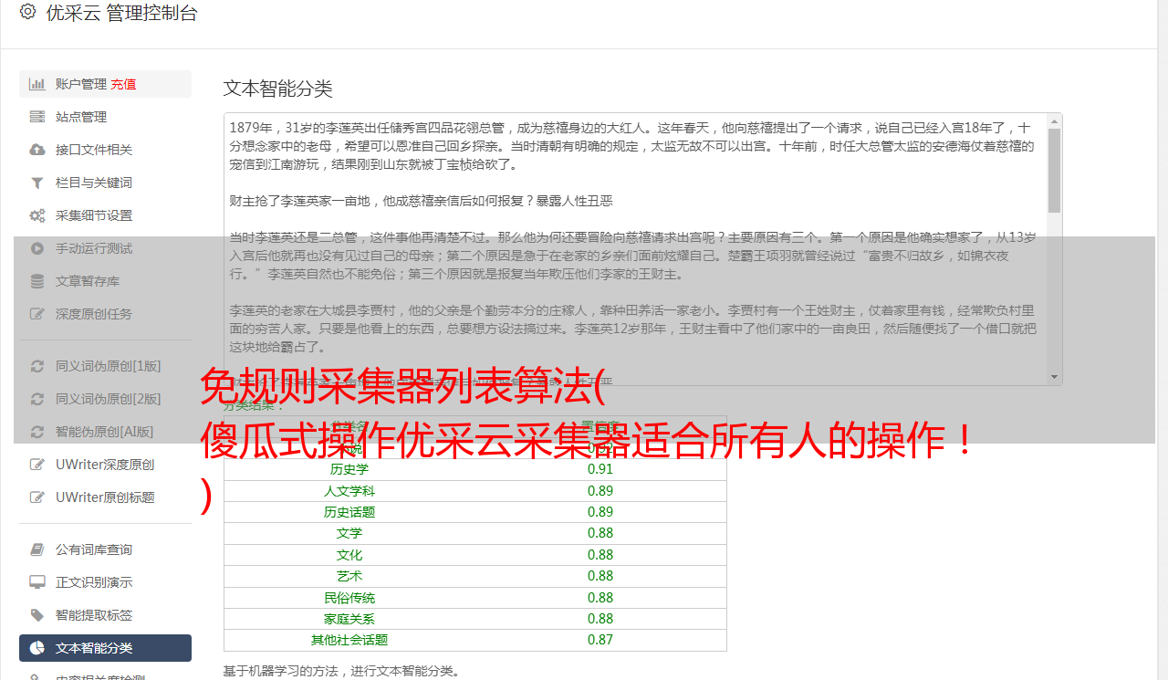Screen dimensions: 1168x680
Task: Open 正文识别演示 in the sidebar
Action: pyautogui.click(x=105, y=582)
